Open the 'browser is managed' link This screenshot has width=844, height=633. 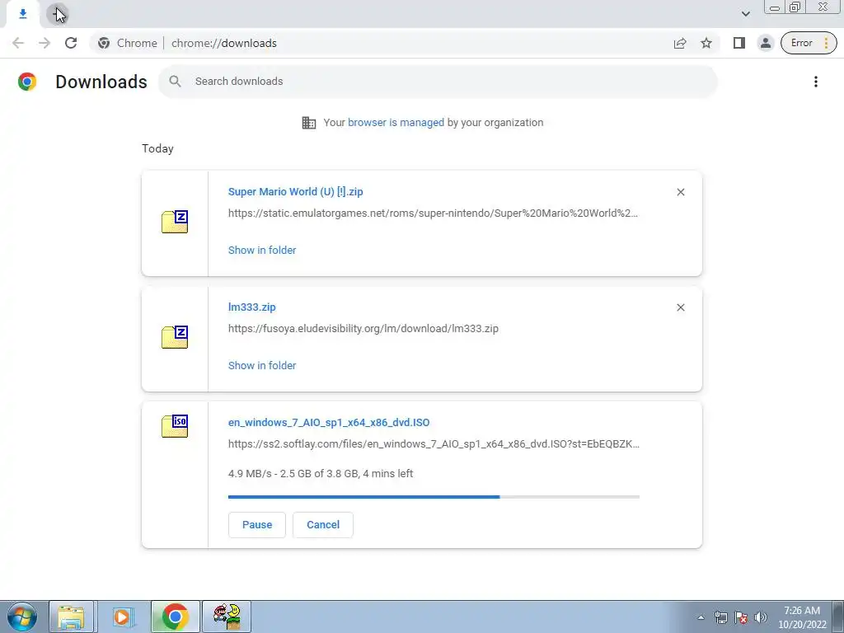pos(396,123)
